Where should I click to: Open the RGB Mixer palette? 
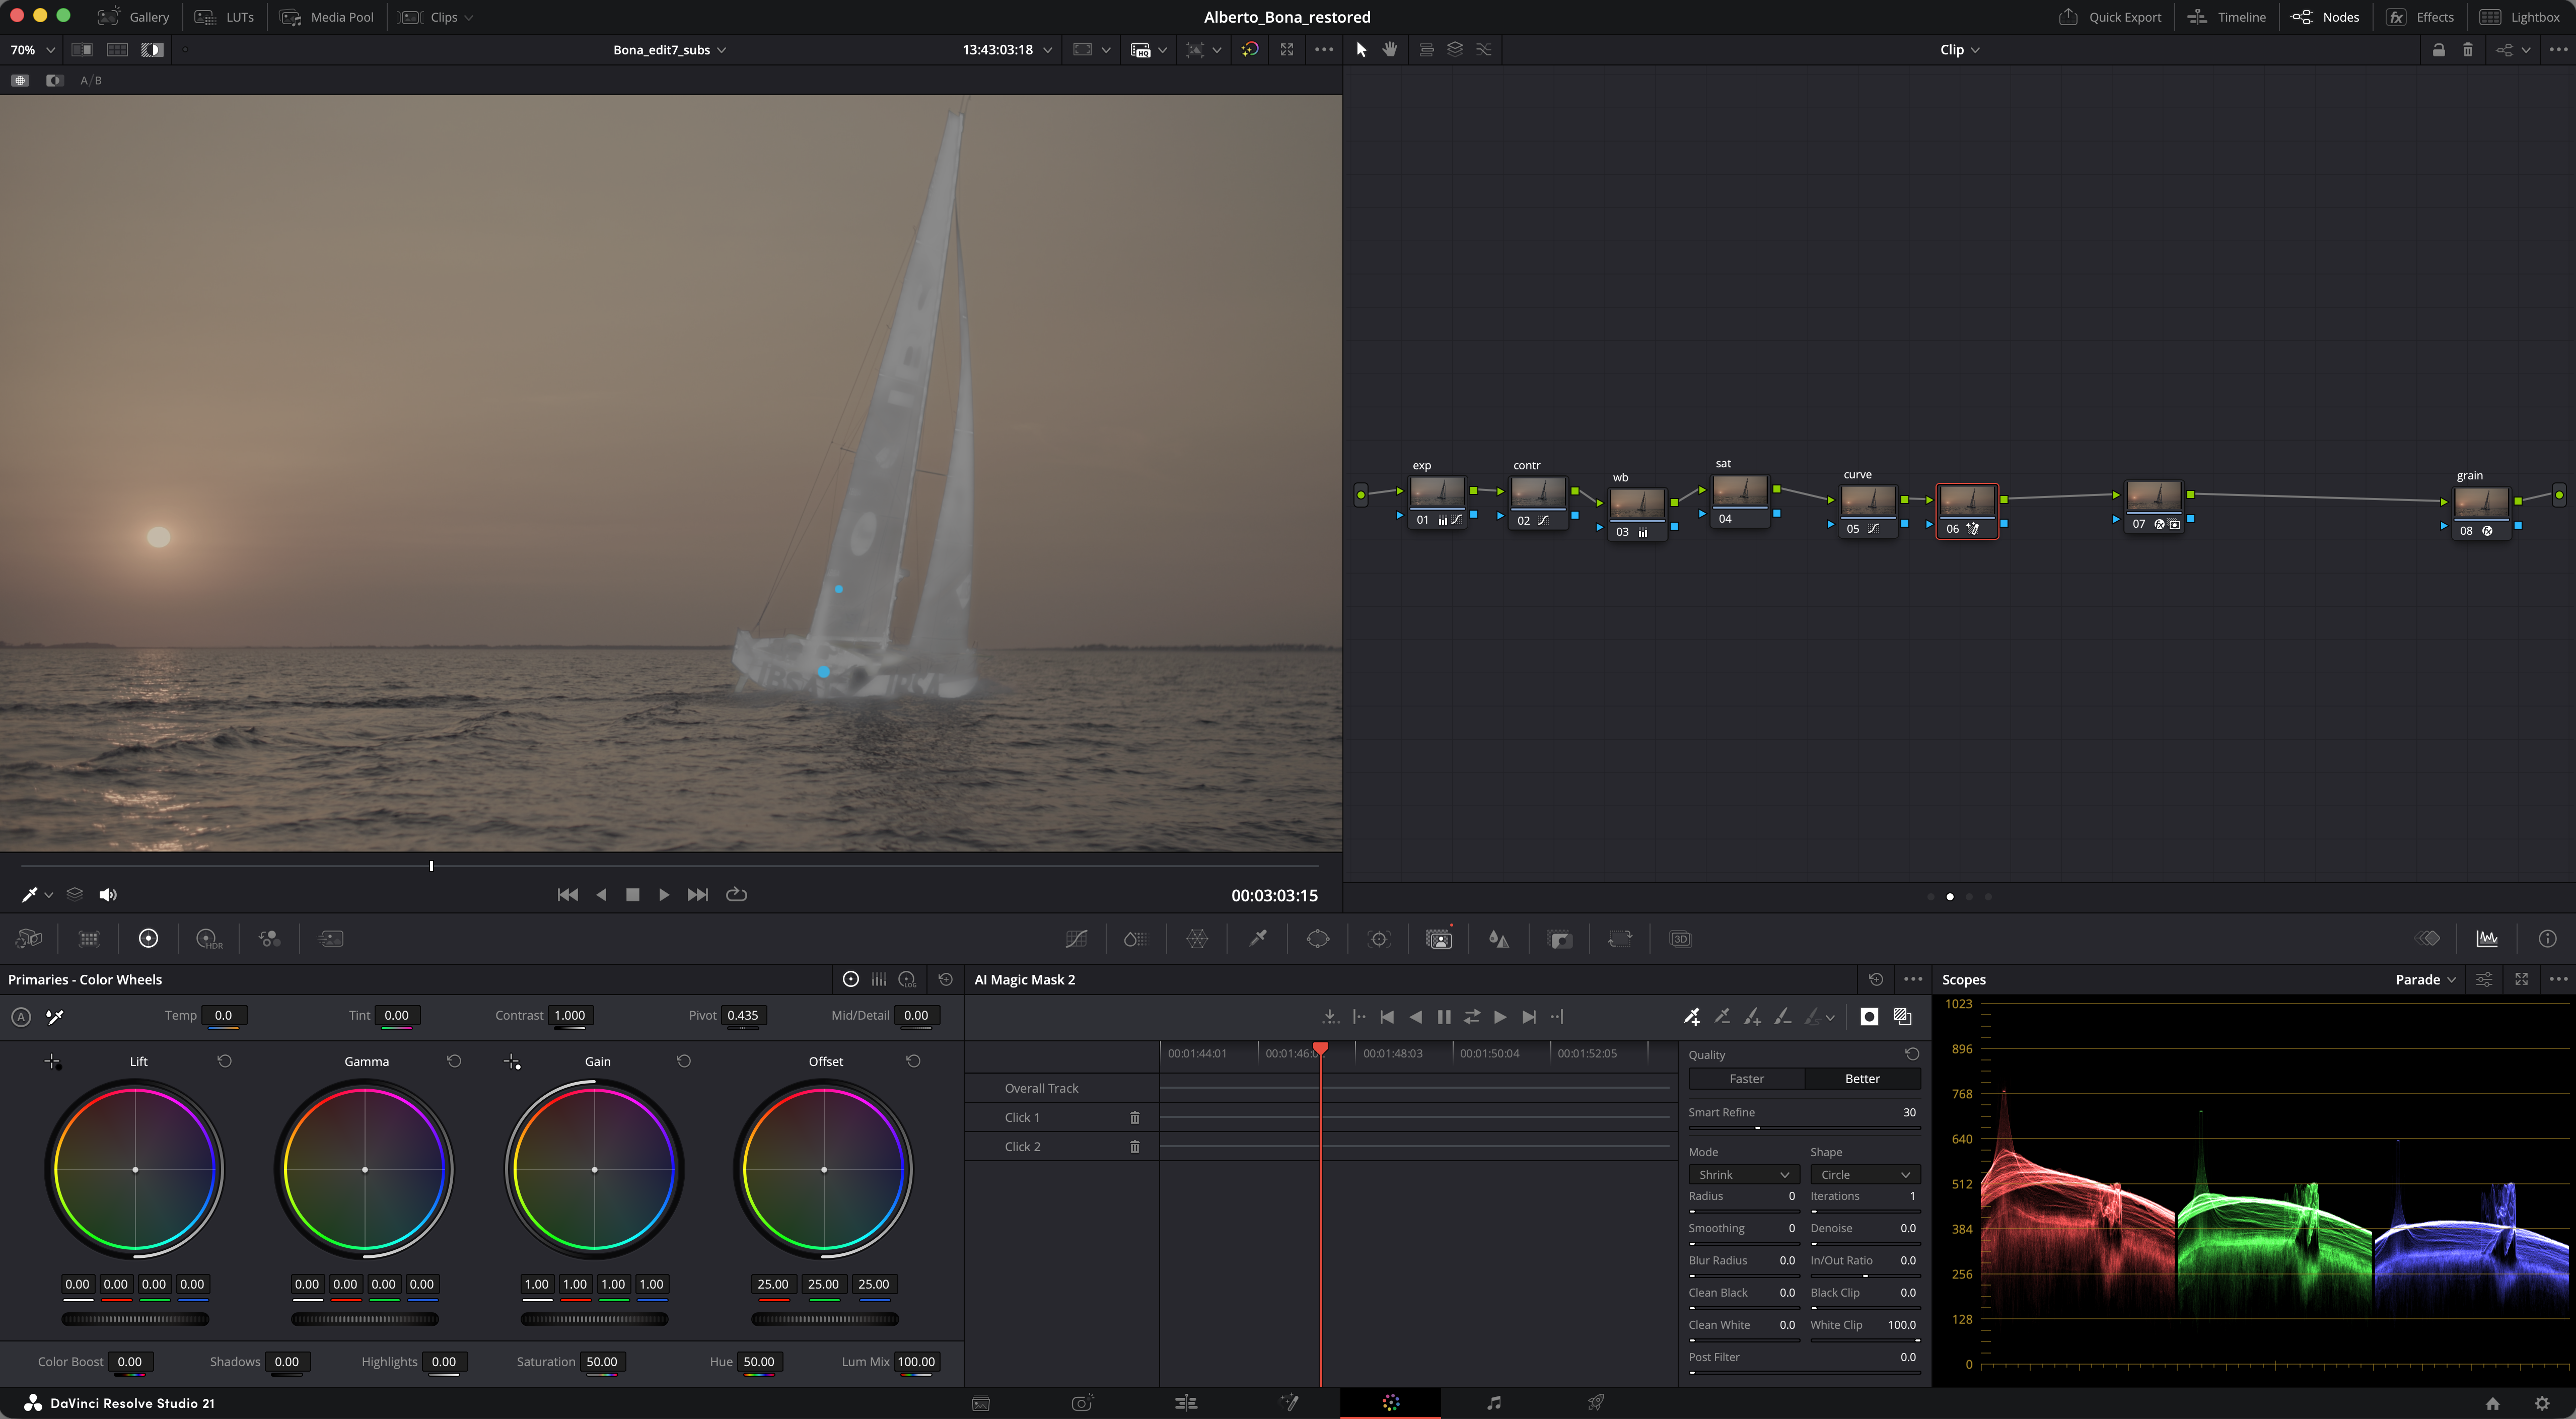coord(269,939)
